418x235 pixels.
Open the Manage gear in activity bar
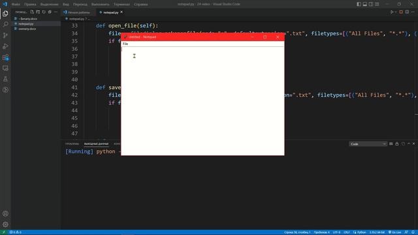pyautogui.click(x=5, y=225)
